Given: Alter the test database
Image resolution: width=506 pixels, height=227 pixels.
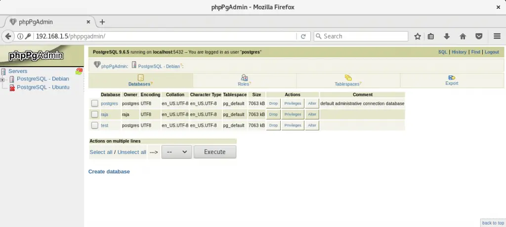Looking at the screenshot, I should [312, 125].
